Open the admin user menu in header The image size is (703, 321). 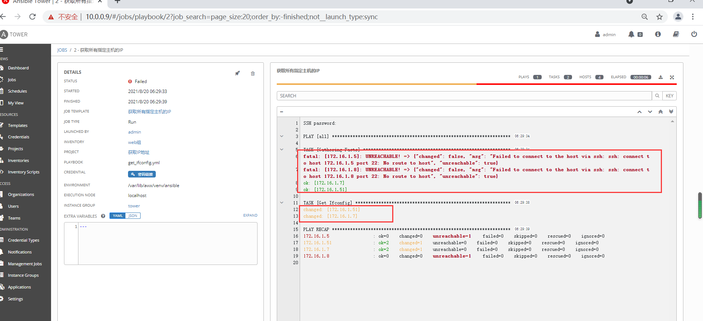[605, 34]
